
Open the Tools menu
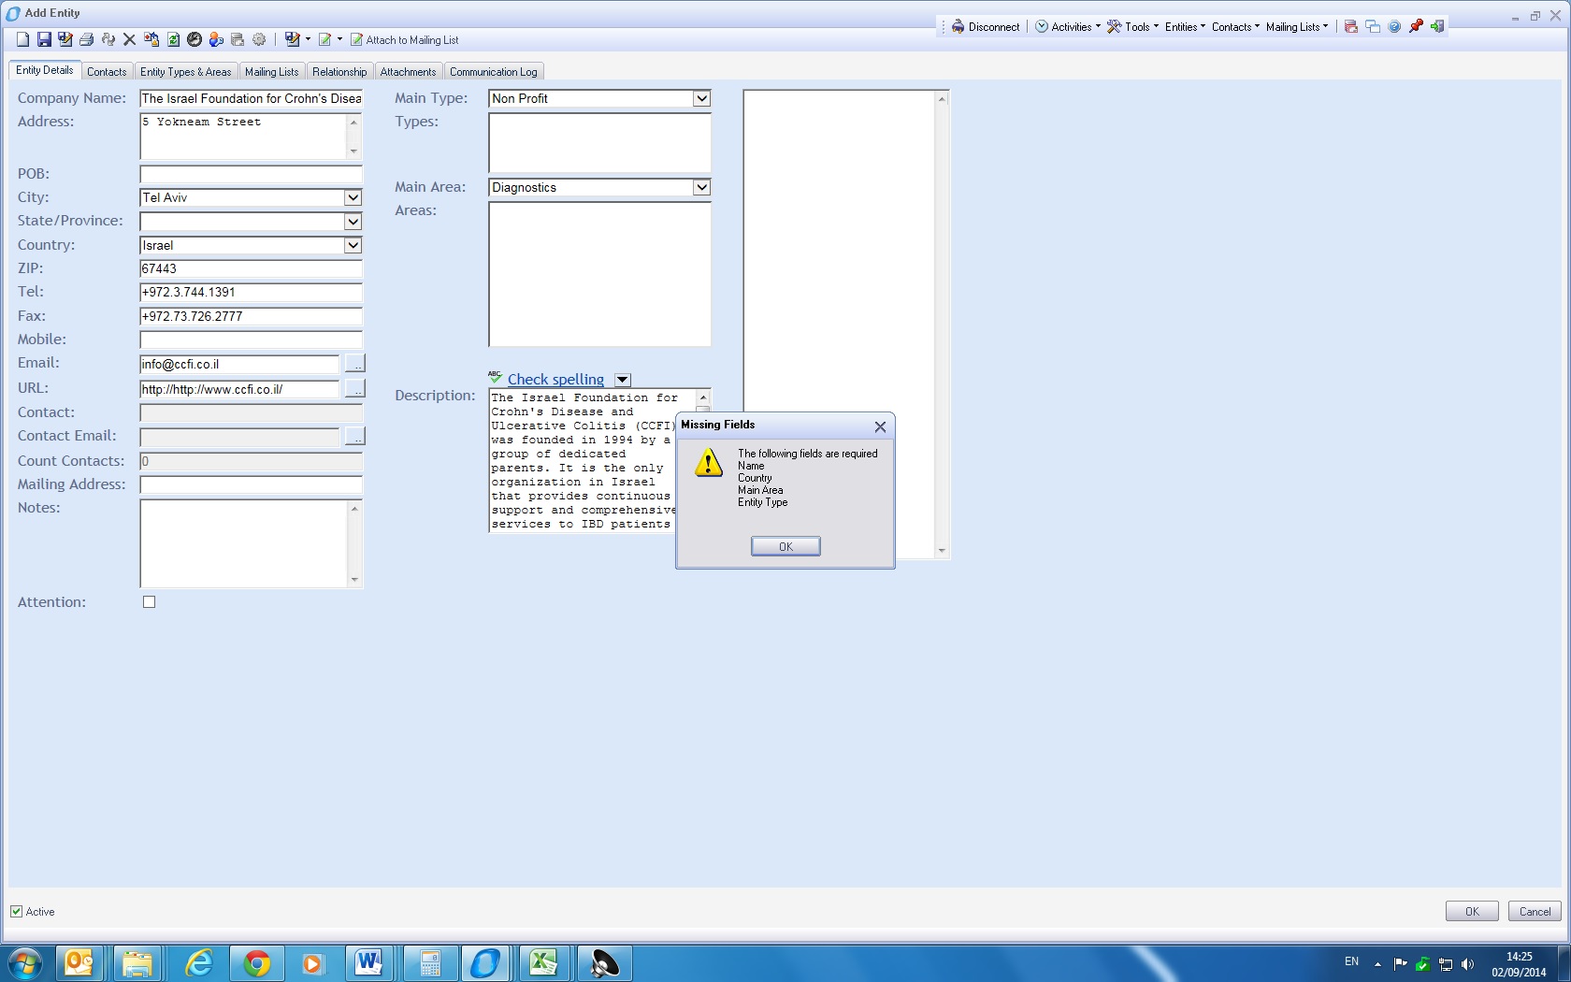[1132, 27]
